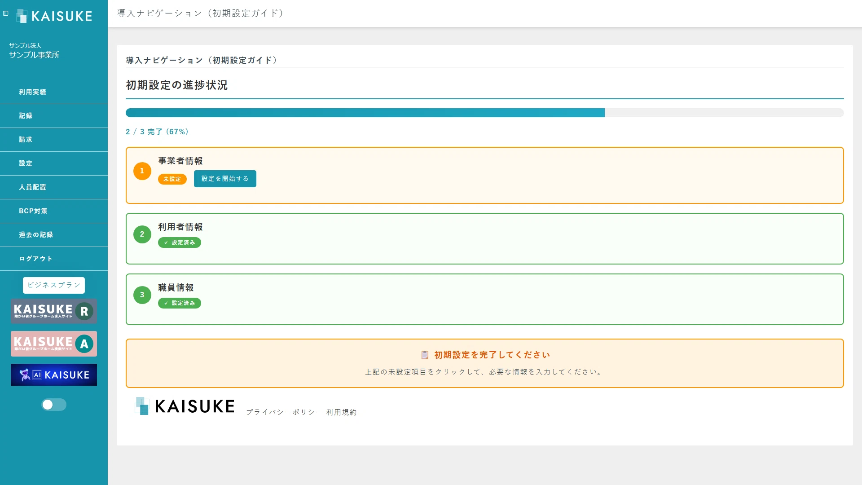This screenshot has width=862, height=485.
Task: Click the 未設定 badge on 事業者情報
Action: point(172,179)
